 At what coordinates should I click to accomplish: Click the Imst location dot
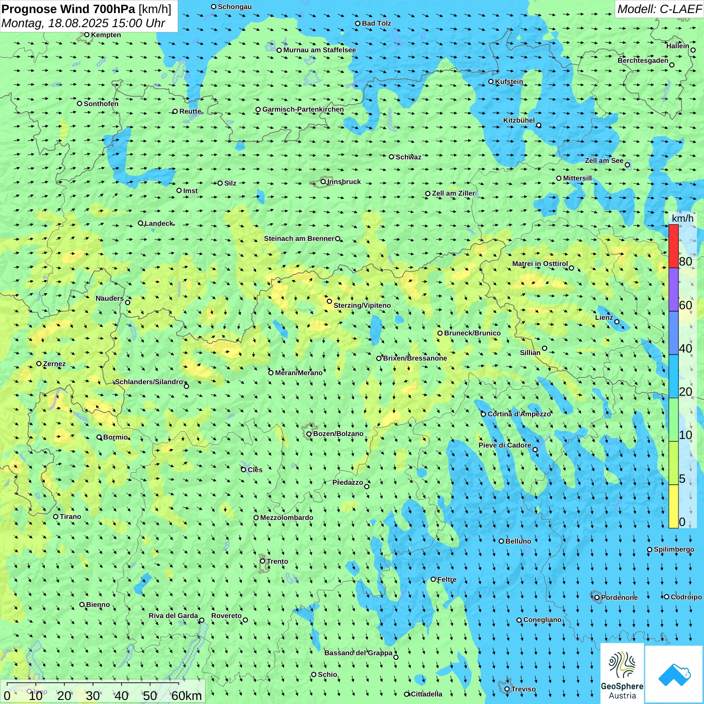(179, 191)
